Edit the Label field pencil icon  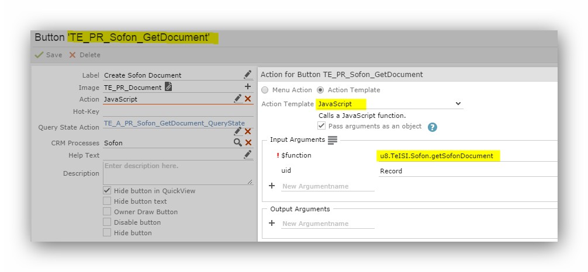pos(247,75)
